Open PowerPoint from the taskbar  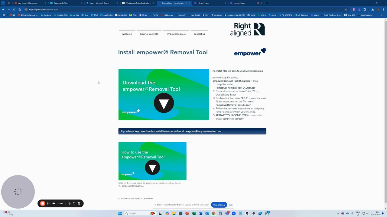(187, 213)
